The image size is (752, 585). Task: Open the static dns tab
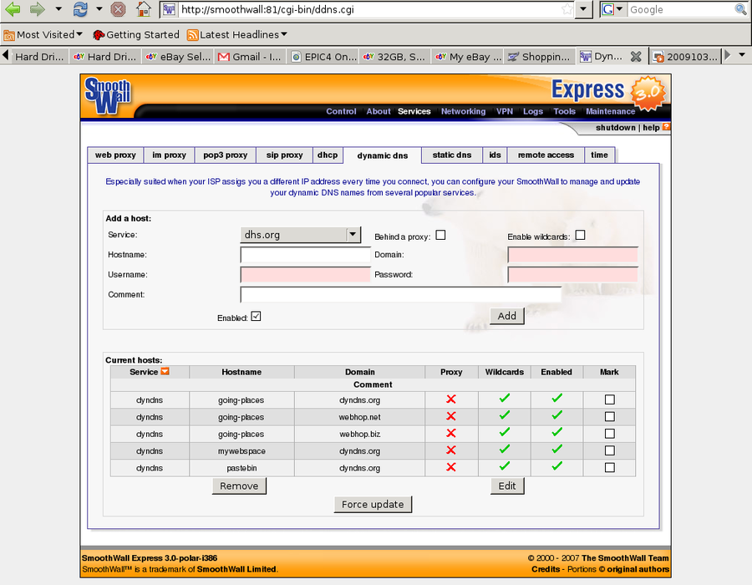(x=452, y=155)
